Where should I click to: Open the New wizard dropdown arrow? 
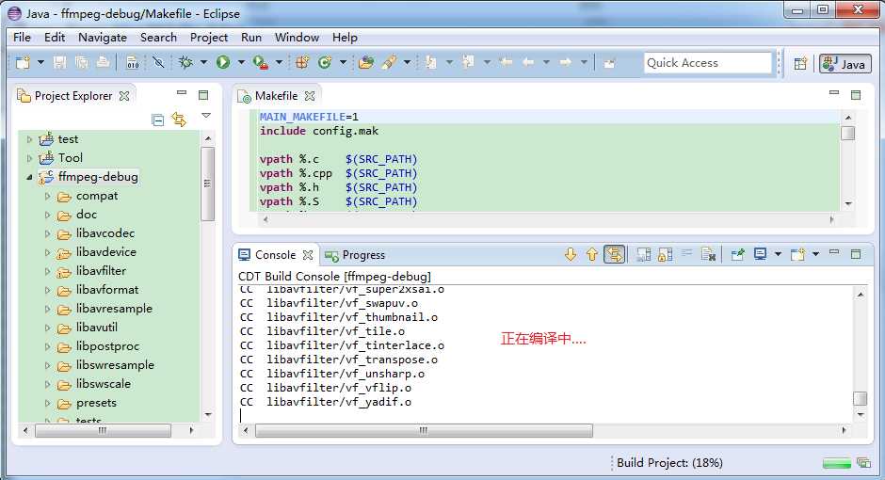coord(40,63)
